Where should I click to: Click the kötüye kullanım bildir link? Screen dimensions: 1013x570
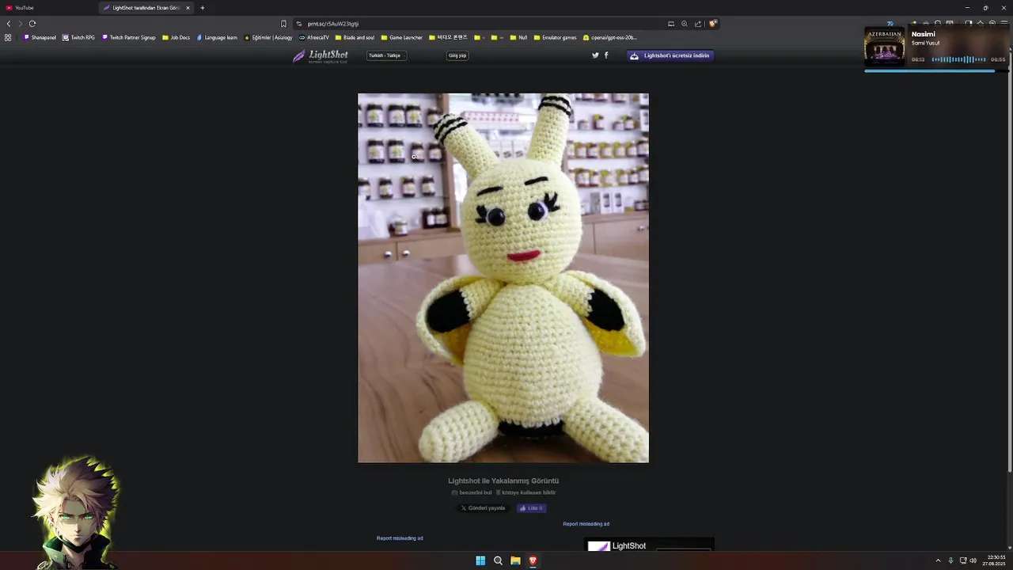pos(525,492)
